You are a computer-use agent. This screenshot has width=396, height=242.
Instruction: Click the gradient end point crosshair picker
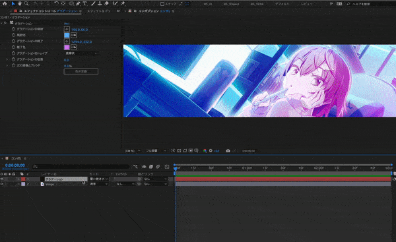coord(67,41)
